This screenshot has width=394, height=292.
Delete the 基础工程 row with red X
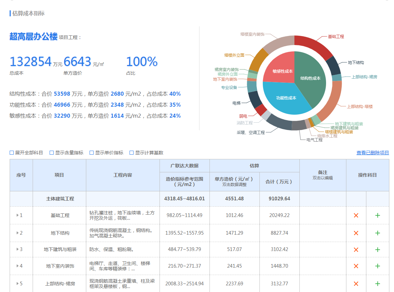coord(356,215)
